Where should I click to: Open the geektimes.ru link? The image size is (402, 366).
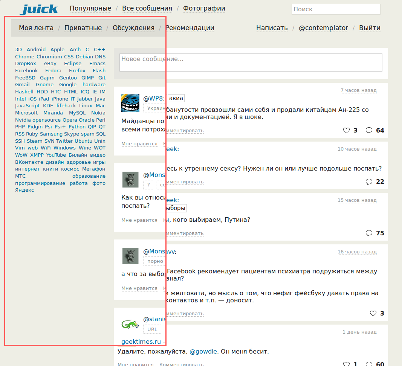(x=141, y=342)
